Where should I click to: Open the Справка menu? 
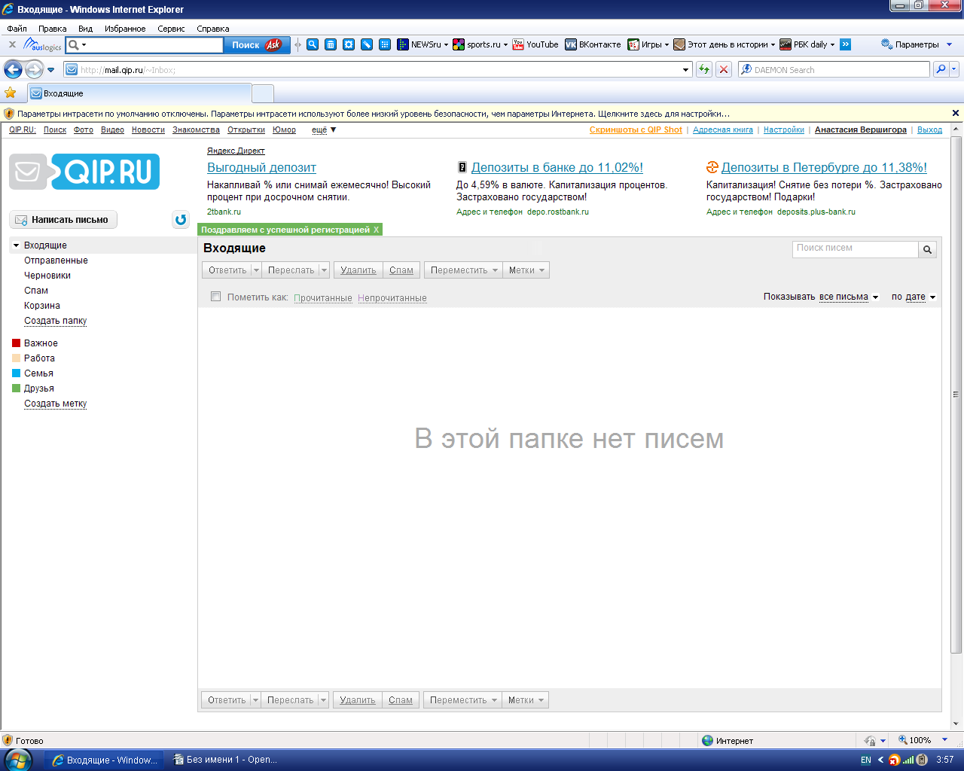[x=212, y=29]
